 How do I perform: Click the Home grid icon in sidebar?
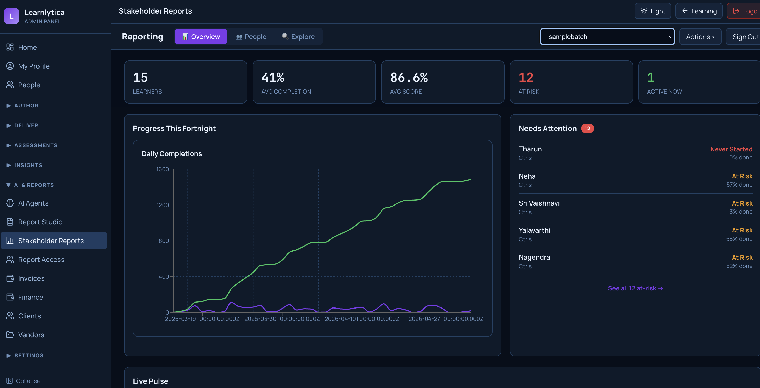click(x=10, y=47)
